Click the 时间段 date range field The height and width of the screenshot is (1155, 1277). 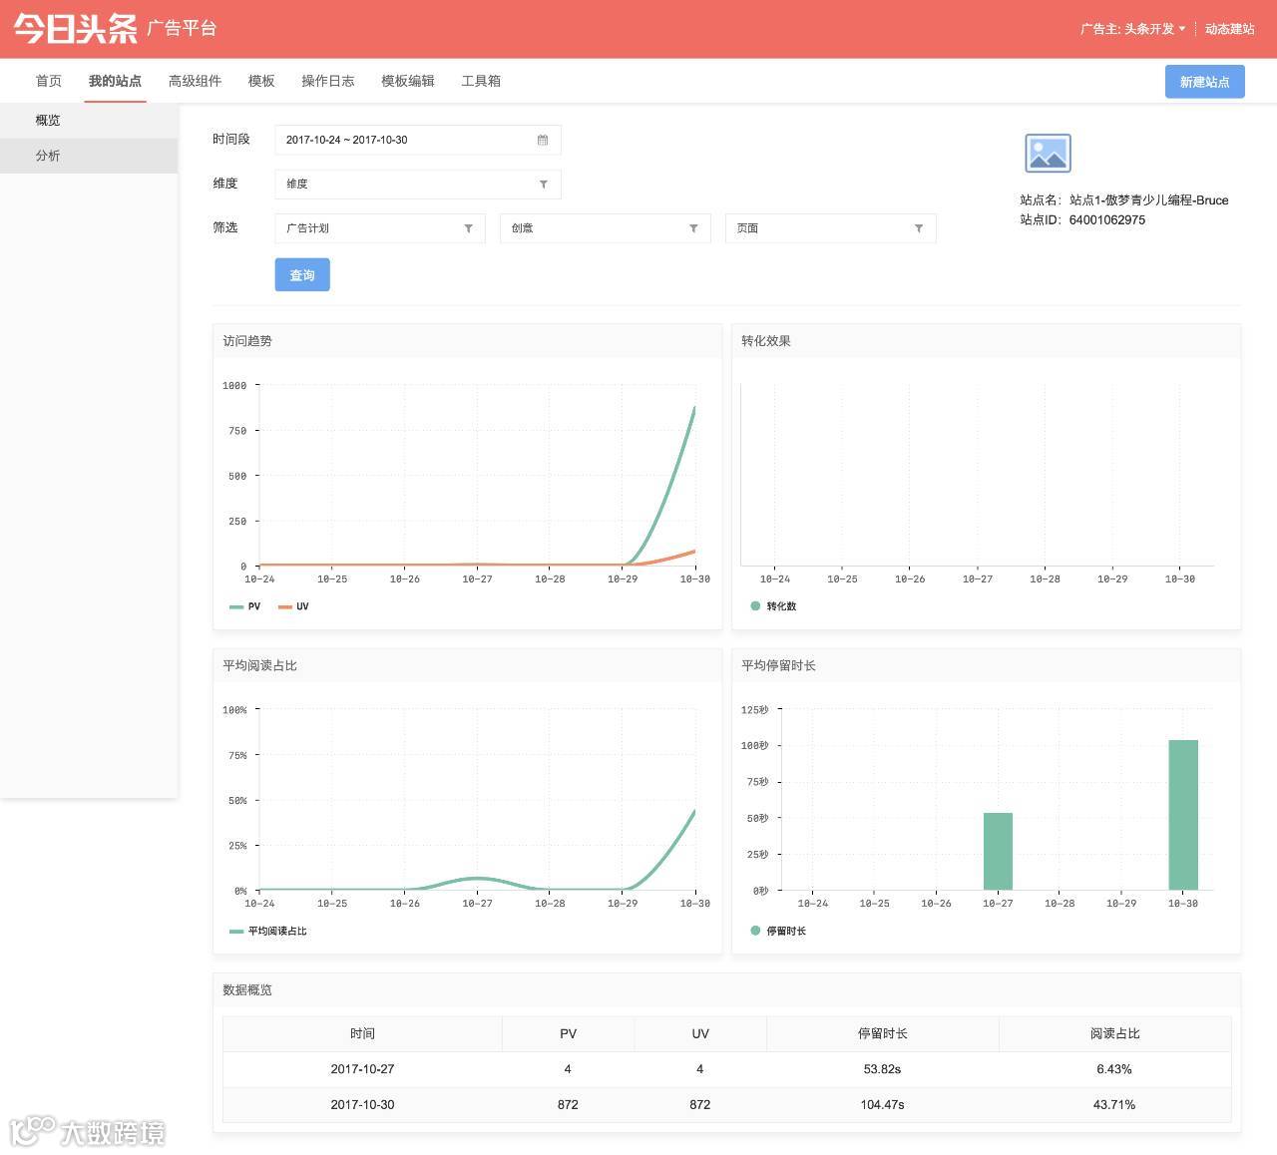[418, 140]
